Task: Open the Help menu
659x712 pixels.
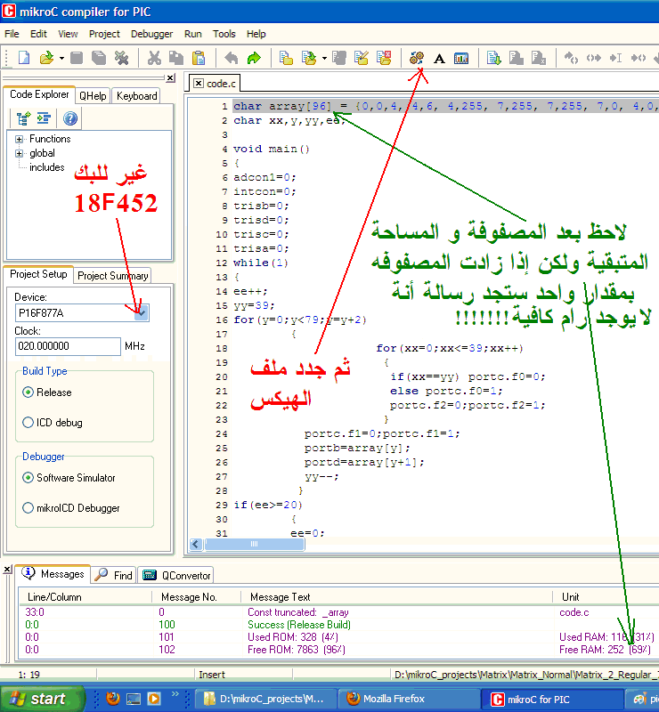Action: click(x=256, y=34)
